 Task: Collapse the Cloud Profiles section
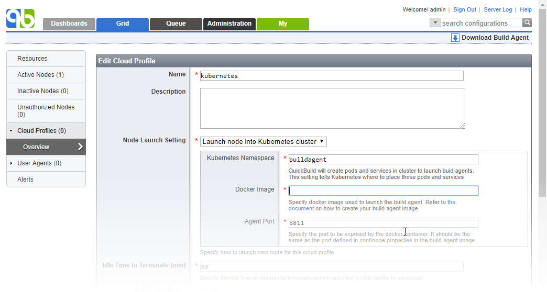pos(11,131)
